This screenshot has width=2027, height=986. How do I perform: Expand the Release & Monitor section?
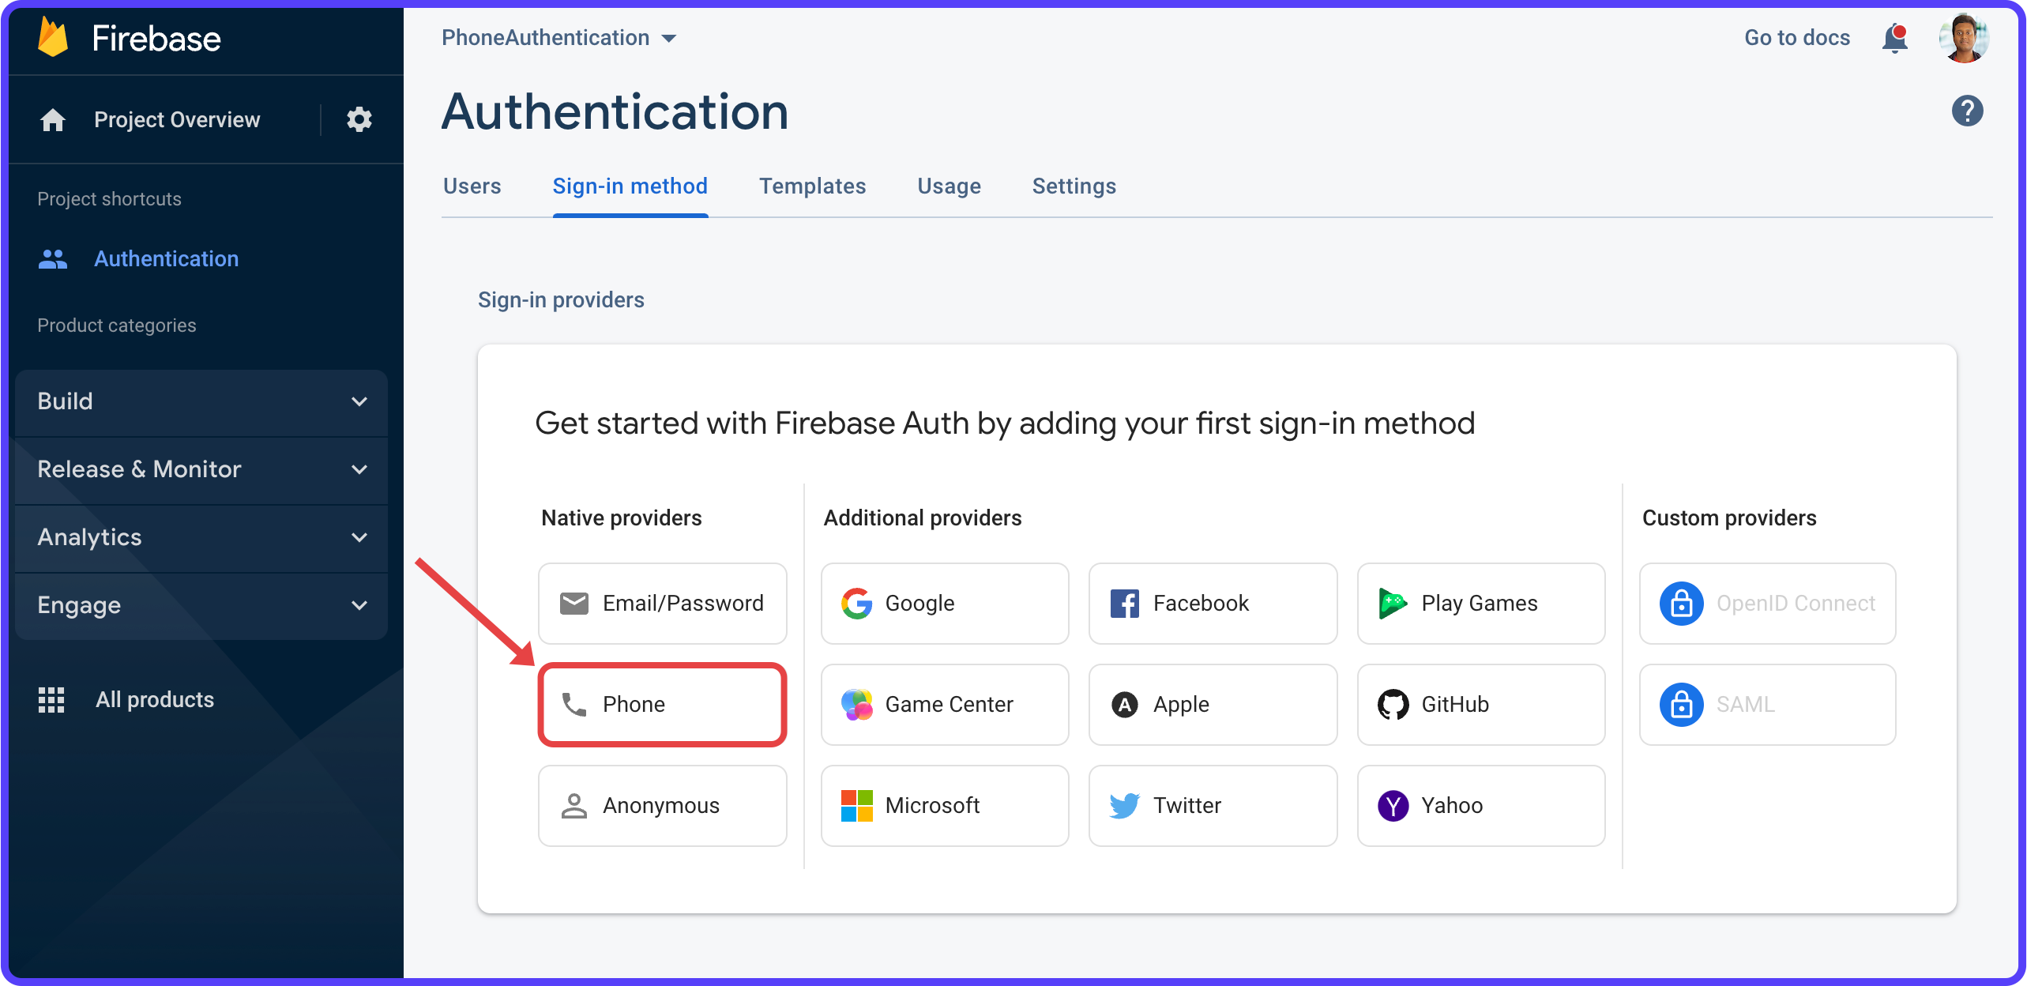[201, 469]
